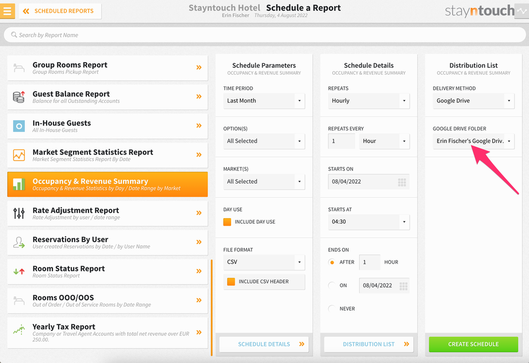Viewport: 529px width, 363px height.
Task: Open arrow for Guest Balance Report
Action: coord(199,97)
